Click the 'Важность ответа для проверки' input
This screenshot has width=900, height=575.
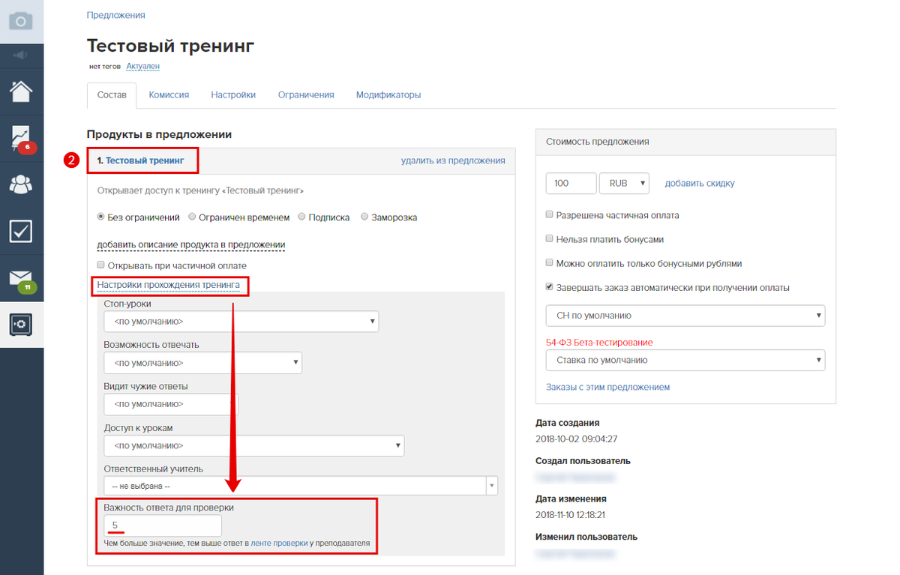[163, 526]
